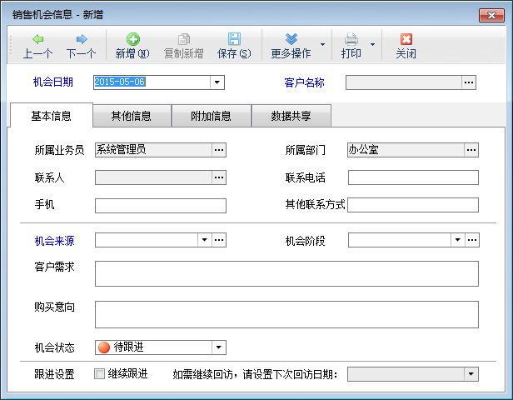Enable the 继续跟进 checkbox

(100, 373)
